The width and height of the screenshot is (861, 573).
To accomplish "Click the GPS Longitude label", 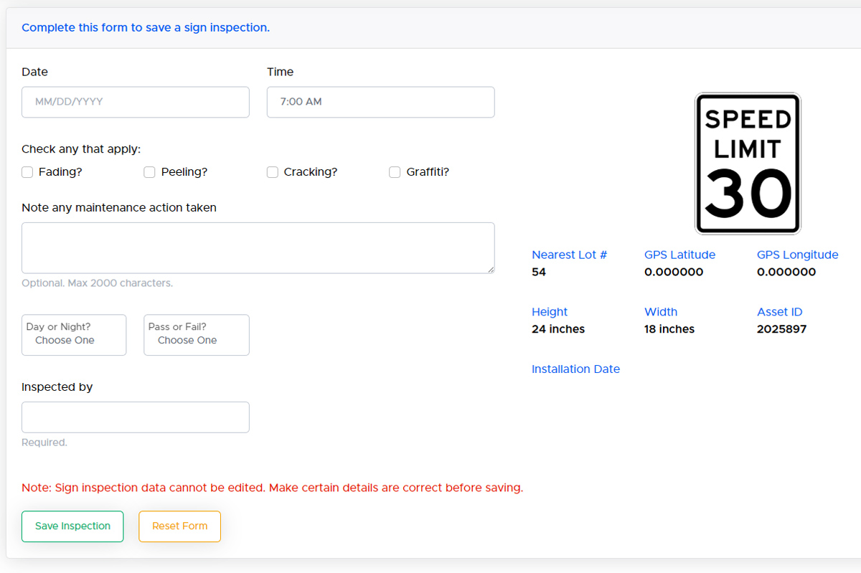I will pyautogui.click(x=797, y=255).
